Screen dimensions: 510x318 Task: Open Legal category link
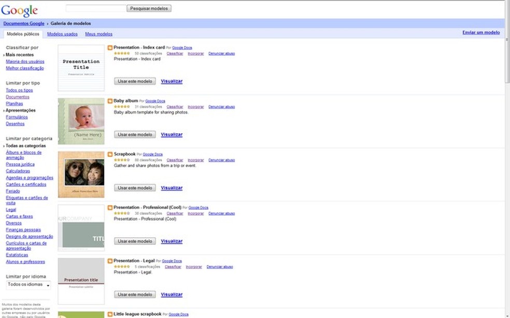click(x=11, y=210)
